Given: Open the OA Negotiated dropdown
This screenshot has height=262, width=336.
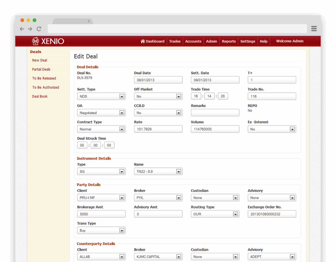Looking at the screenshot, I should [101, 112].
